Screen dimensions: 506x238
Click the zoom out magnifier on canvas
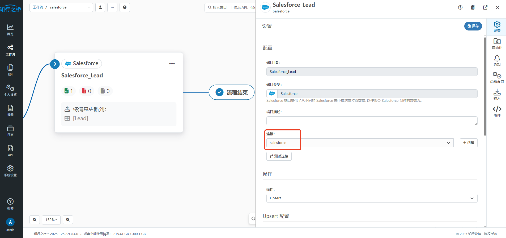coord(68,220)
